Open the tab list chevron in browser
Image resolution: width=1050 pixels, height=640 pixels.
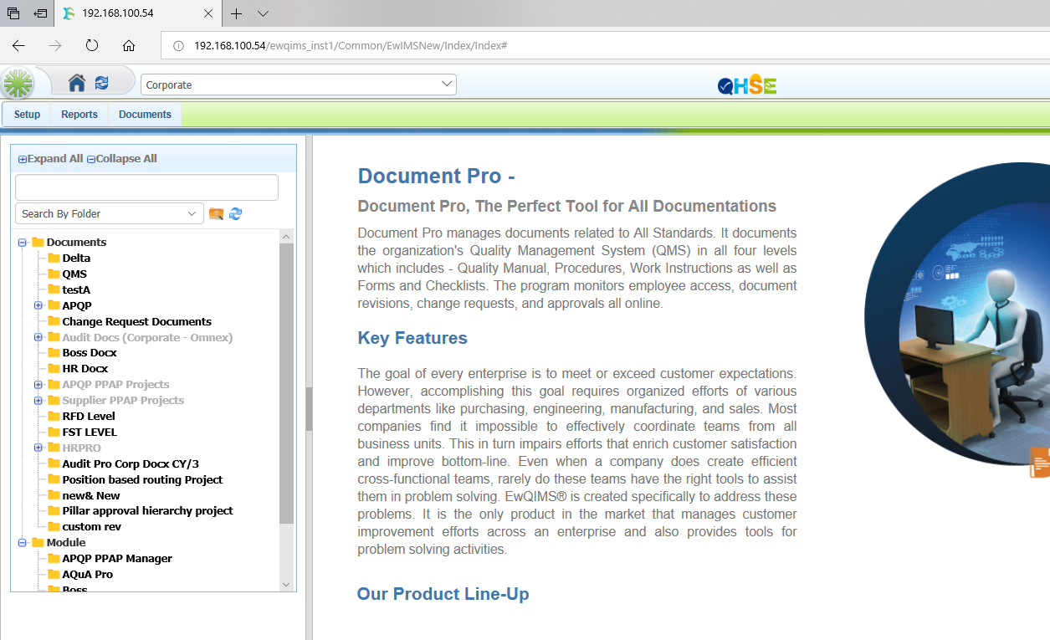click(x=263, y=13)
